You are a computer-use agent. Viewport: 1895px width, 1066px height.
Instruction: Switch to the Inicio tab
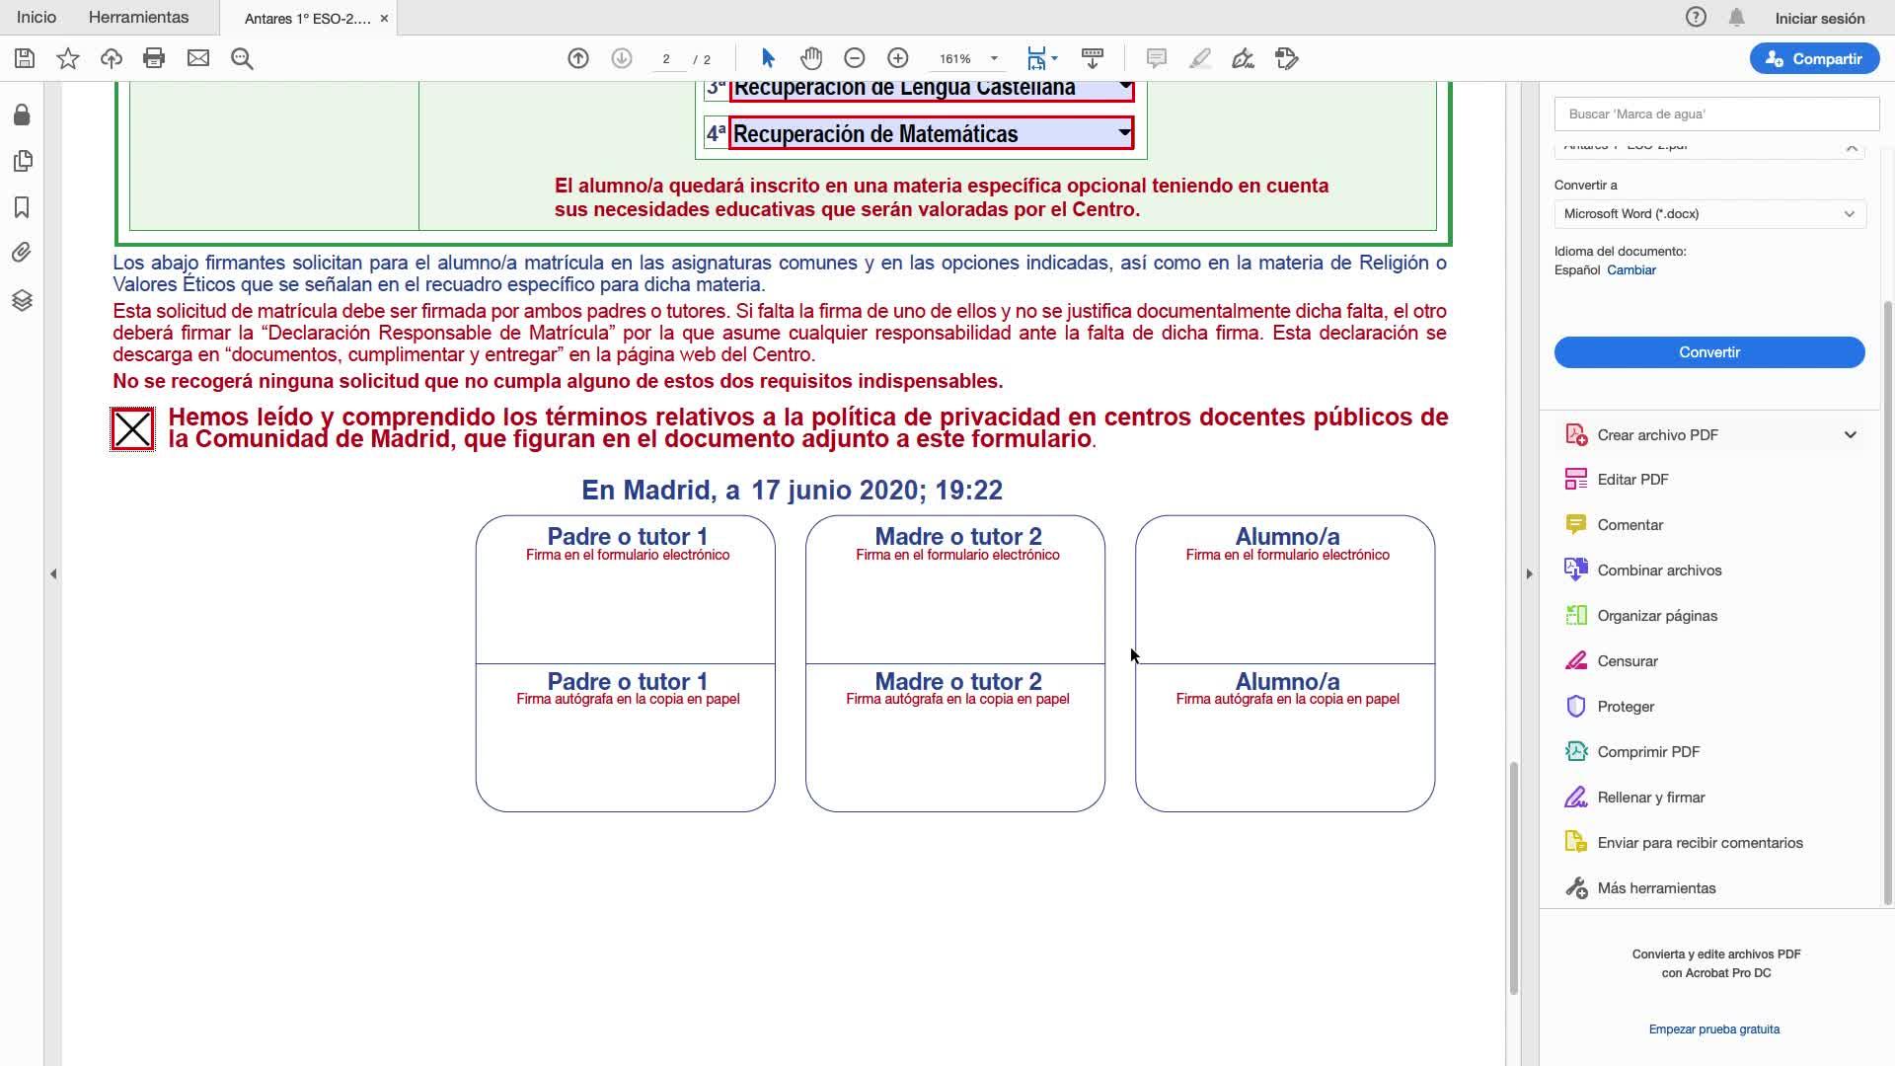[37, 18]
